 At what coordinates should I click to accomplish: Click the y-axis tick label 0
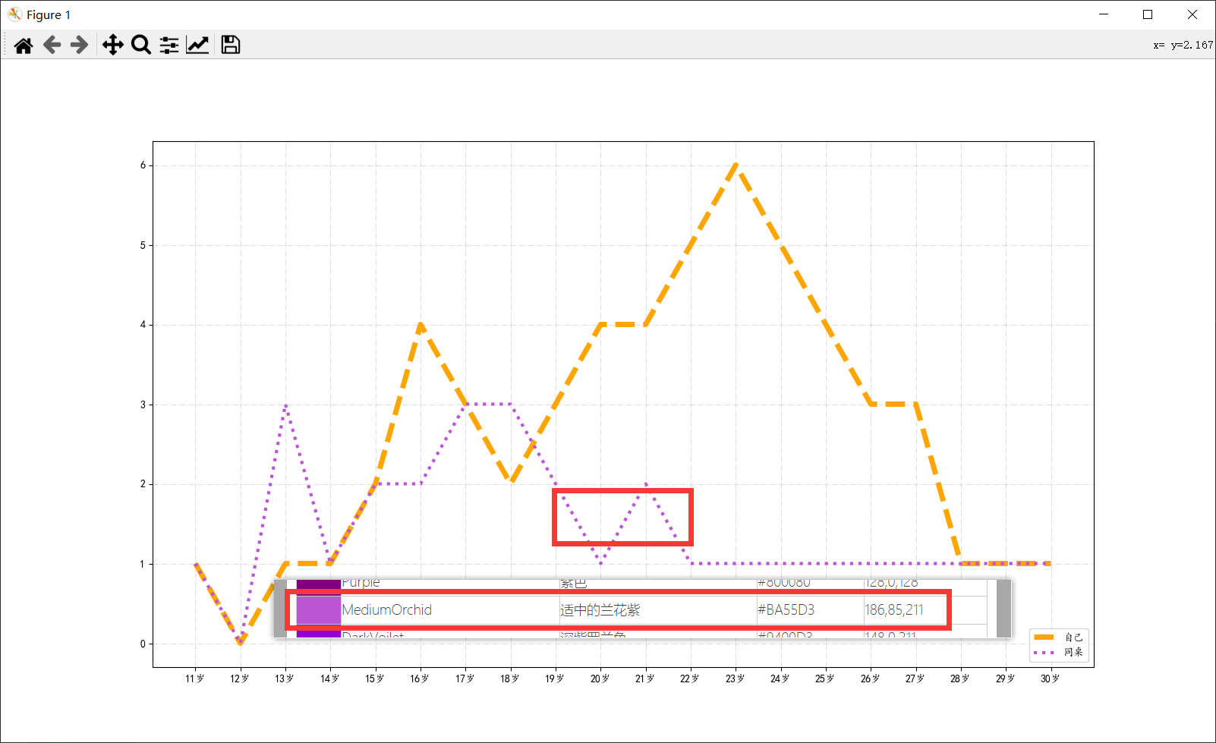click(143, 644)
